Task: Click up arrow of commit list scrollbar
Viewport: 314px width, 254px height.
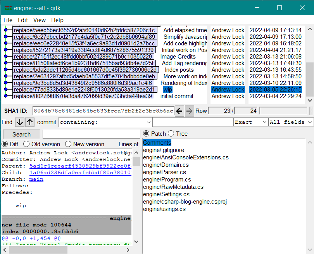Action: [x=310, y=29]
